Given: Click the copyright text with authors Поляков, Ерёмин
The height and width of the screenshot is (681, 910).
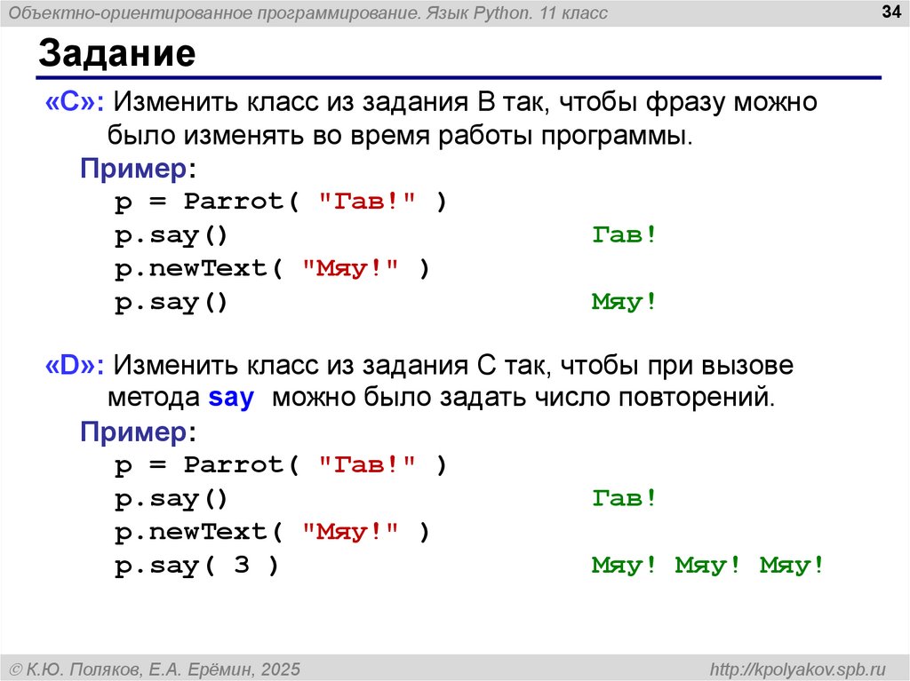Looking at the screenshot, I should pyautogui.click(x=154, y=667).
